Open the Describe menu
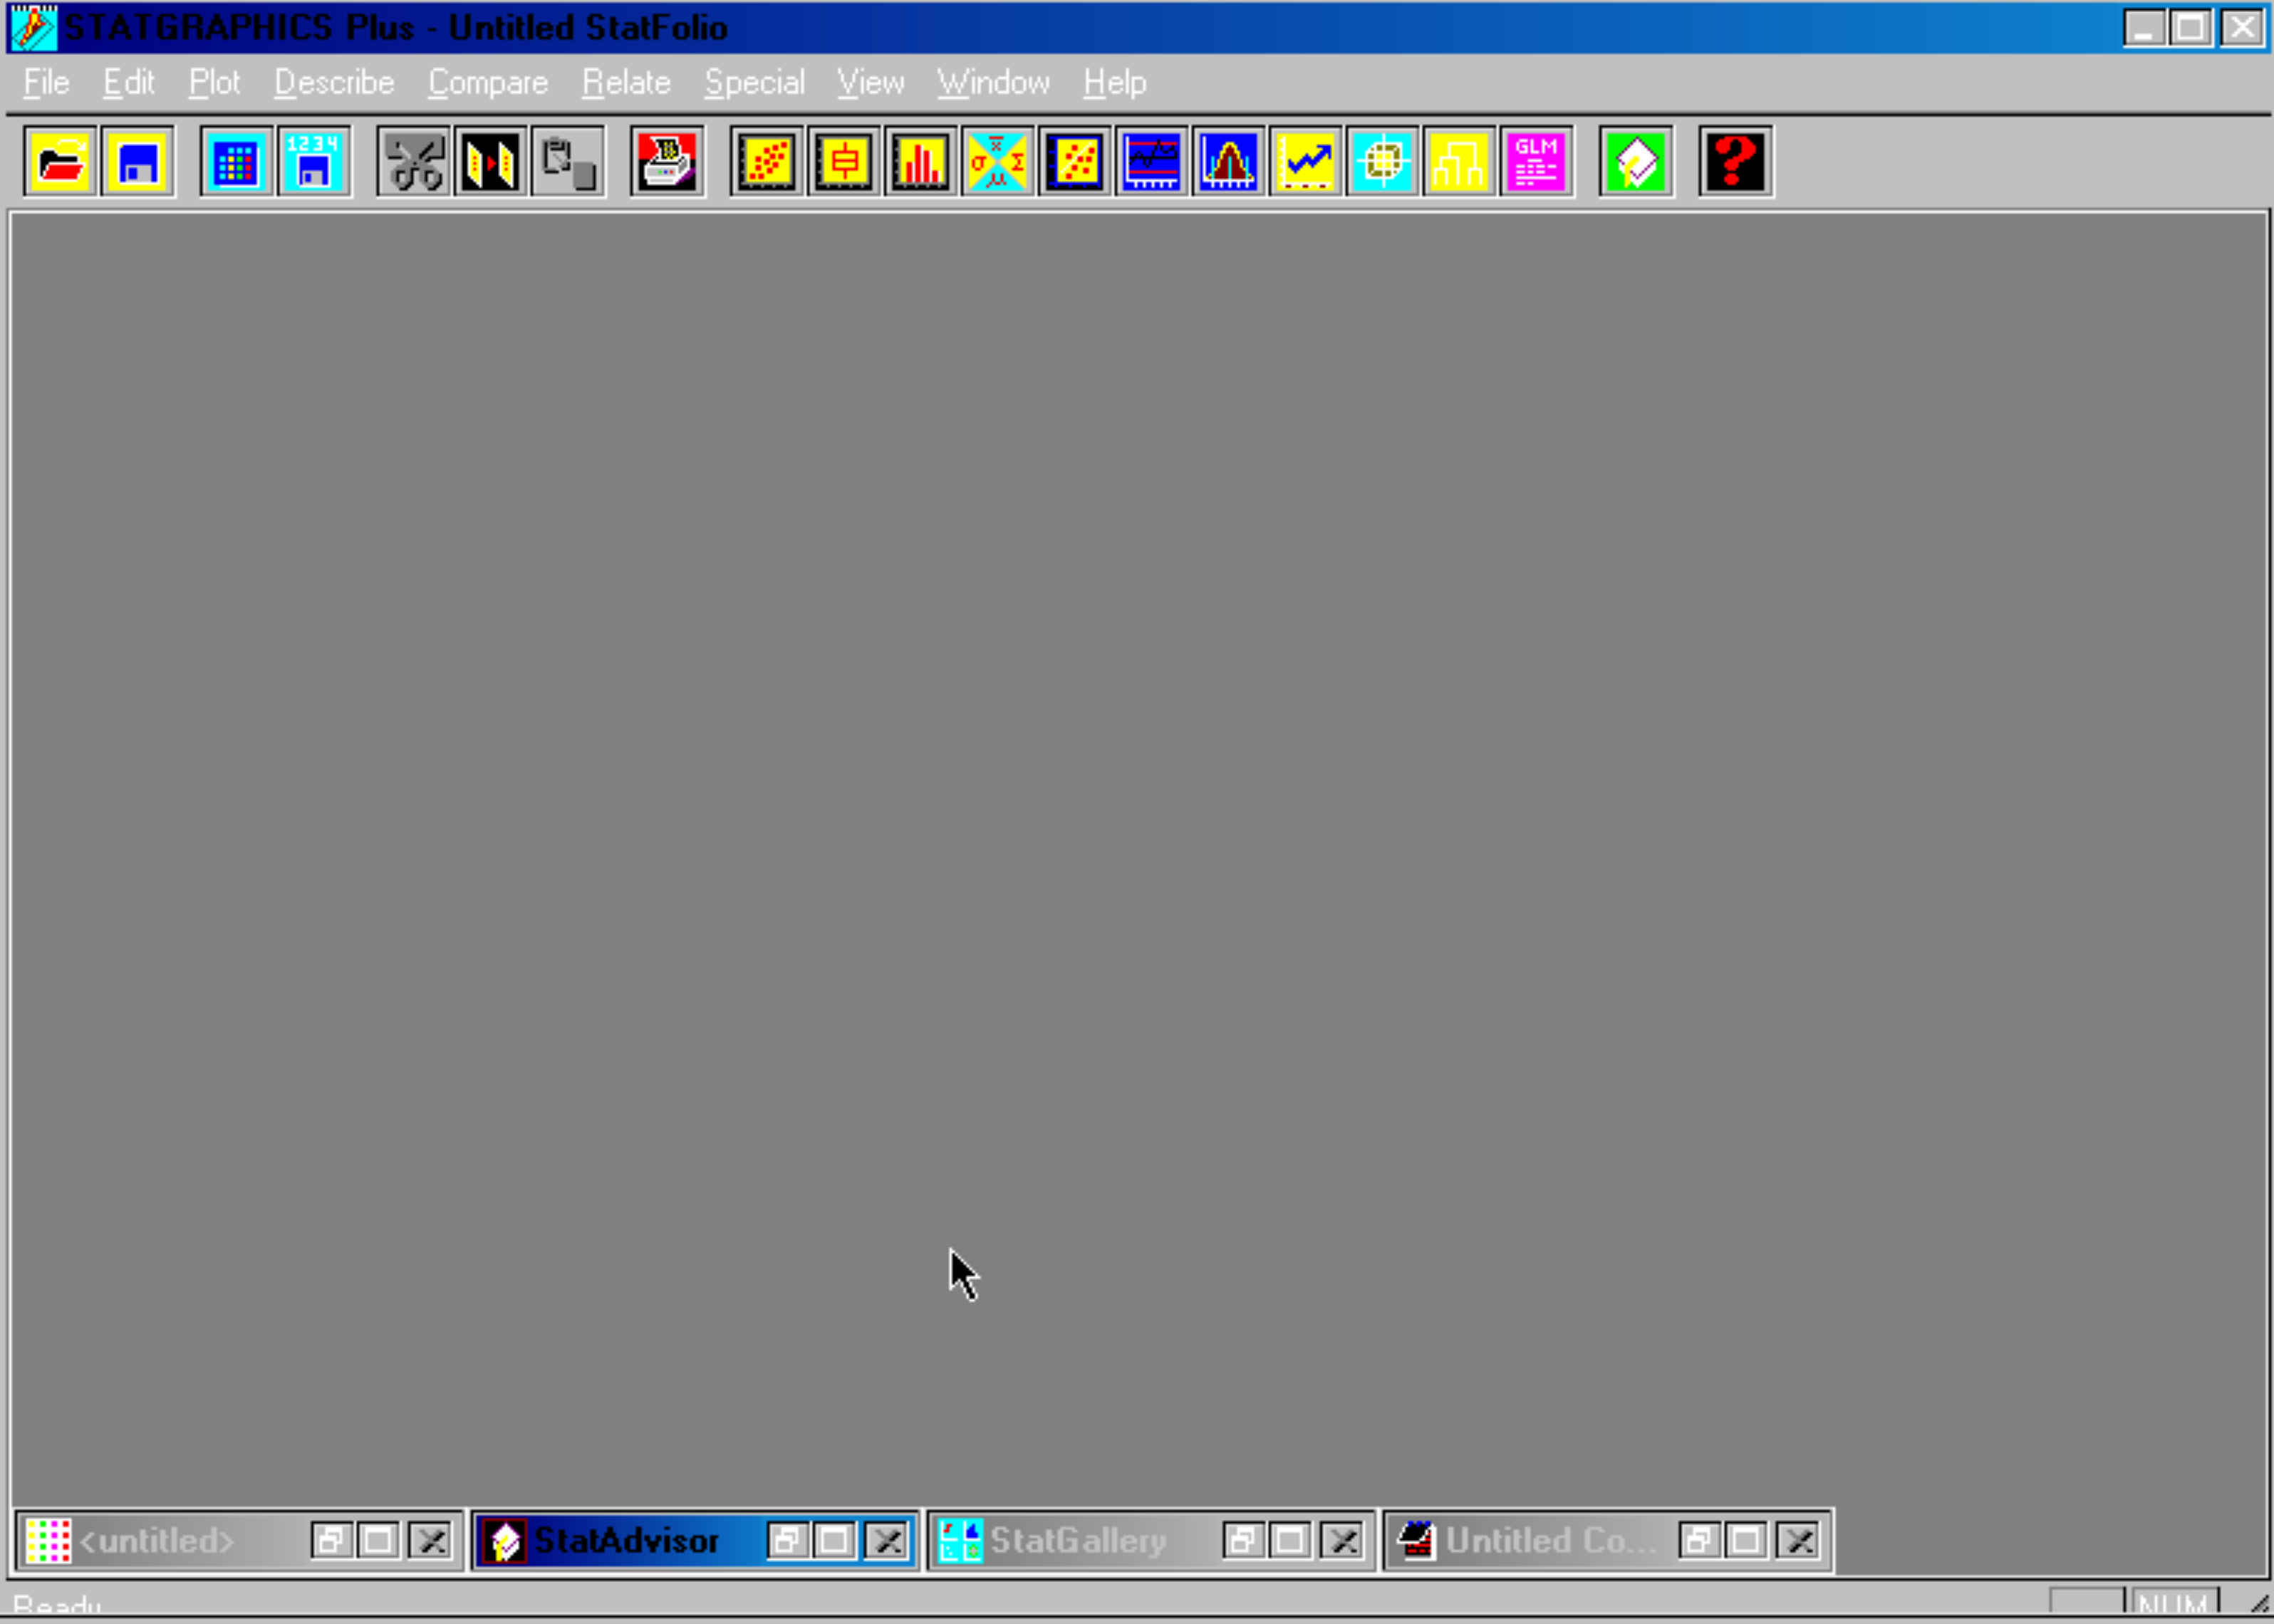Viewport: 2274px width, 1624px height. point(334,82)
